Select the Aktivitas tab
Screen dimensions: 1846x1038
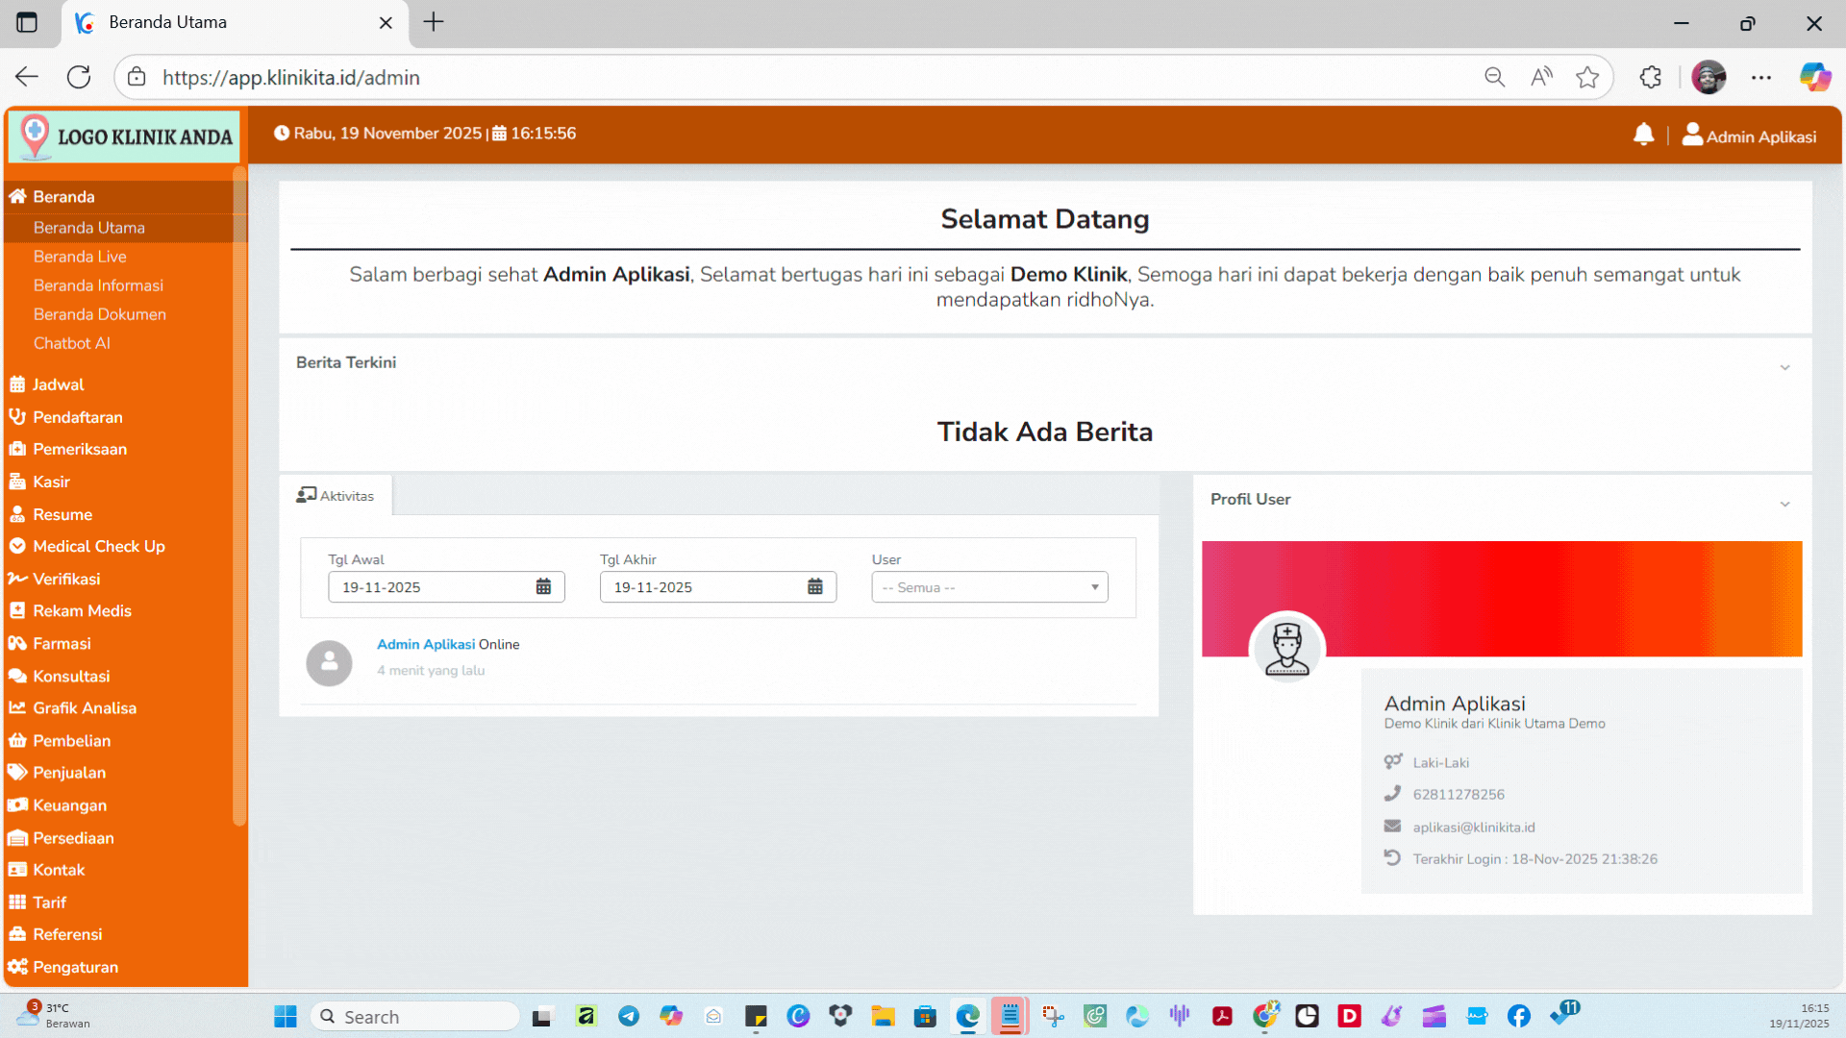tap(336, 496)
